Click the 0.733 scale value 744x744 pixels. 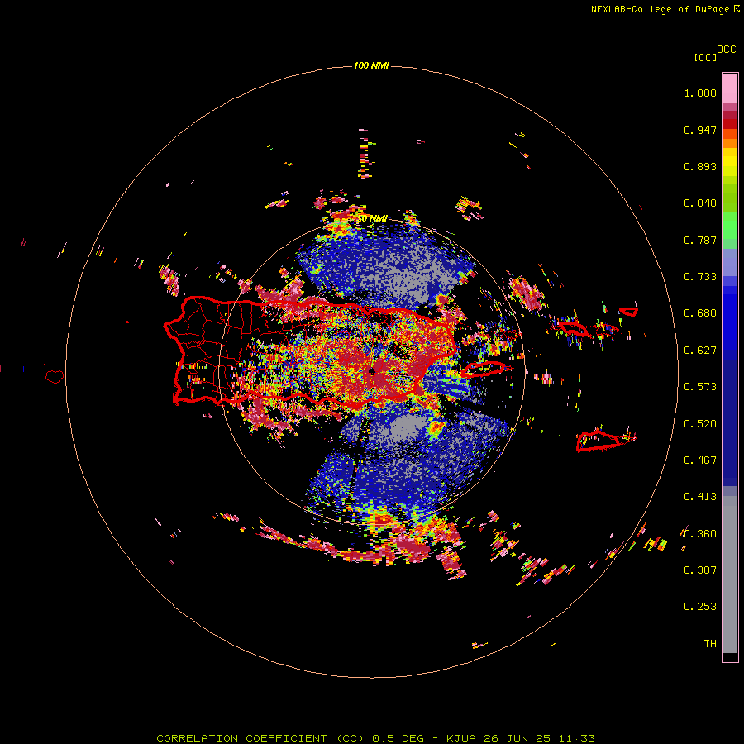point(700,277)
